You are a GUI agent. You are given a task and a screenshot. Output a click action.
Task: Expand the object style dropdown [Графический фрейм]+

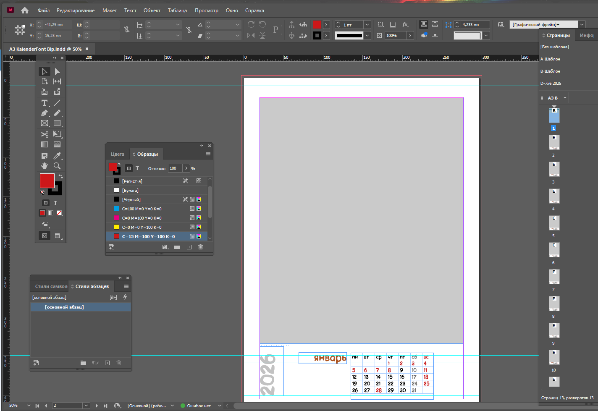click(582, 24)
